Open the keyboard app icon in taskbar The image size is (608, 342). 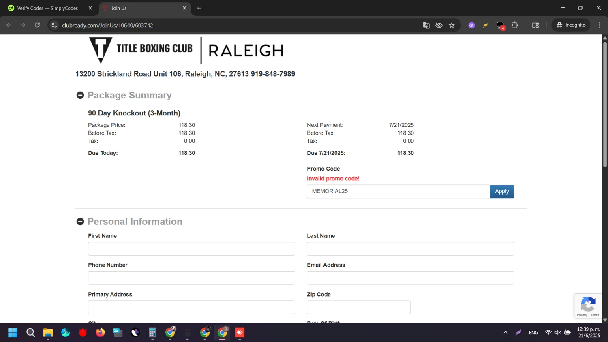coord(118,333)
